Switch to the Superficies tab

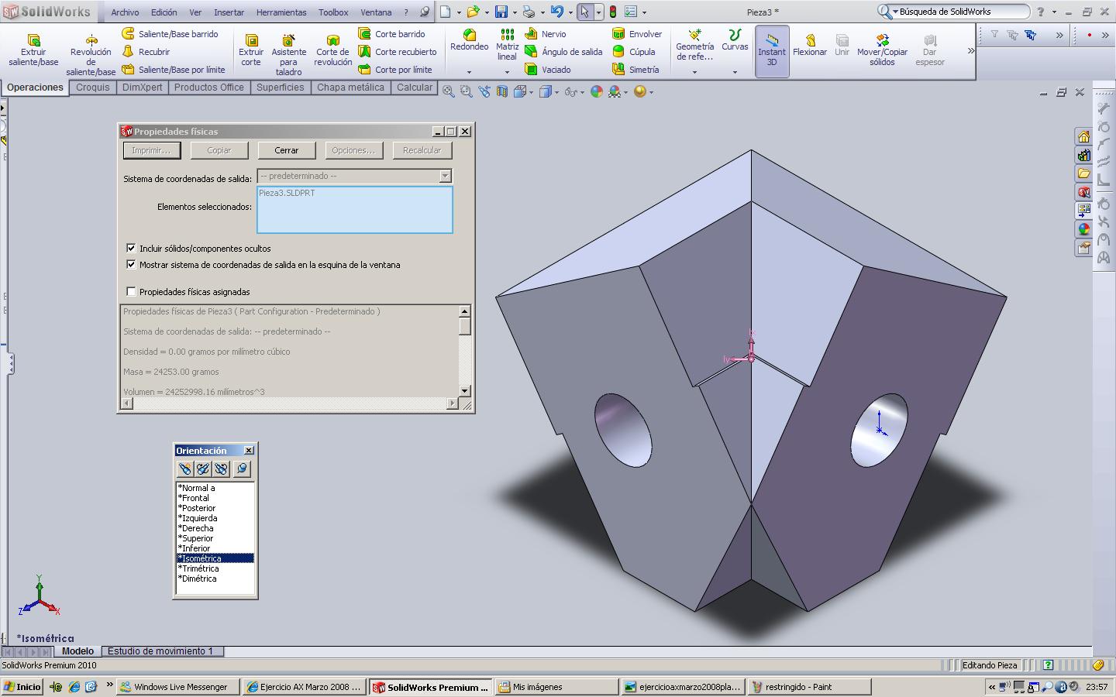(280, 88)
